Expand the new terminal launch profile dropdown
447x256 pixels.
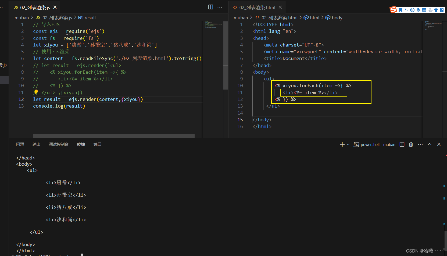[x=348, y=144]
